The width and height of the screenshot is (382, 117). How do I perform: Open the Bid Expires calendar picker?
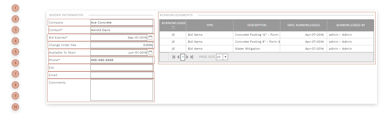click(x=150, y=38)
